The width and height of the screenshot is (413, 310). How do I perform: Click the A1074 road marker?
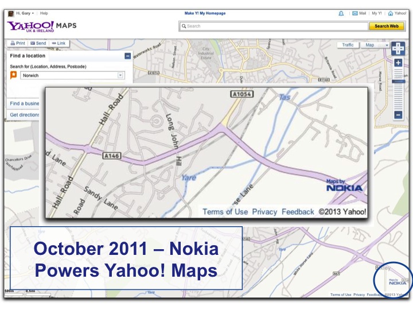pyautogui.click(x=154, y=73)
